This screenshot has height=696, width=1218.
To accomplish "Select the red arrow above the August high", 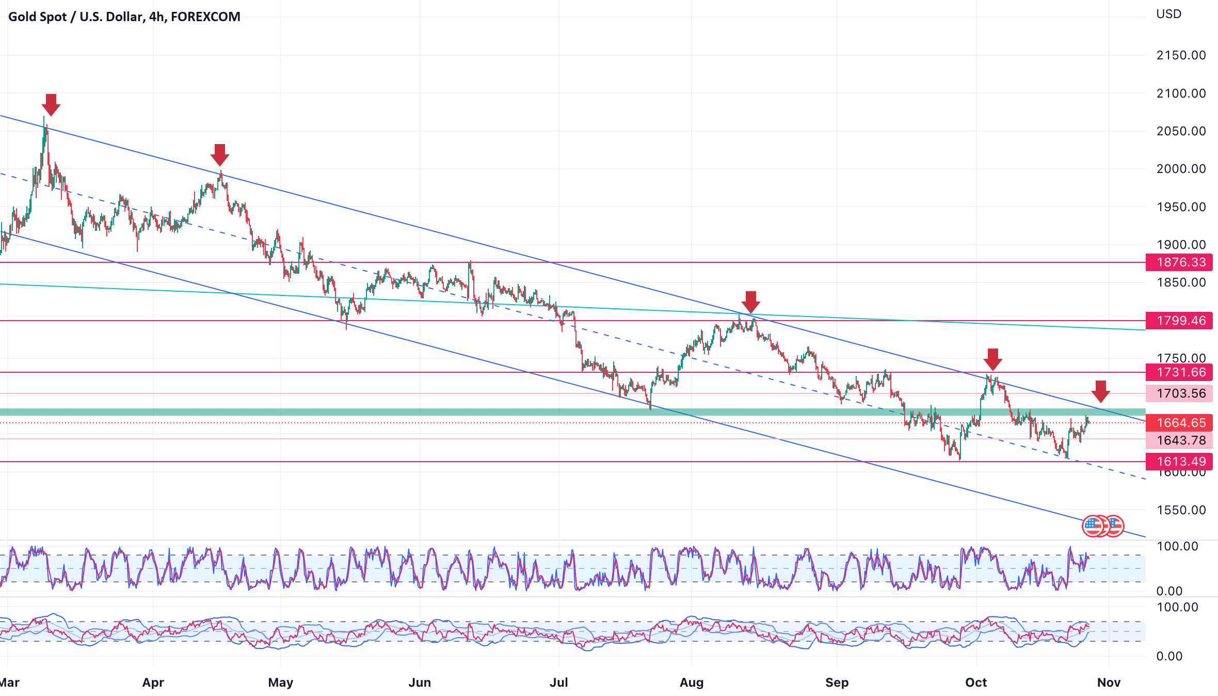I will [750, 302].
